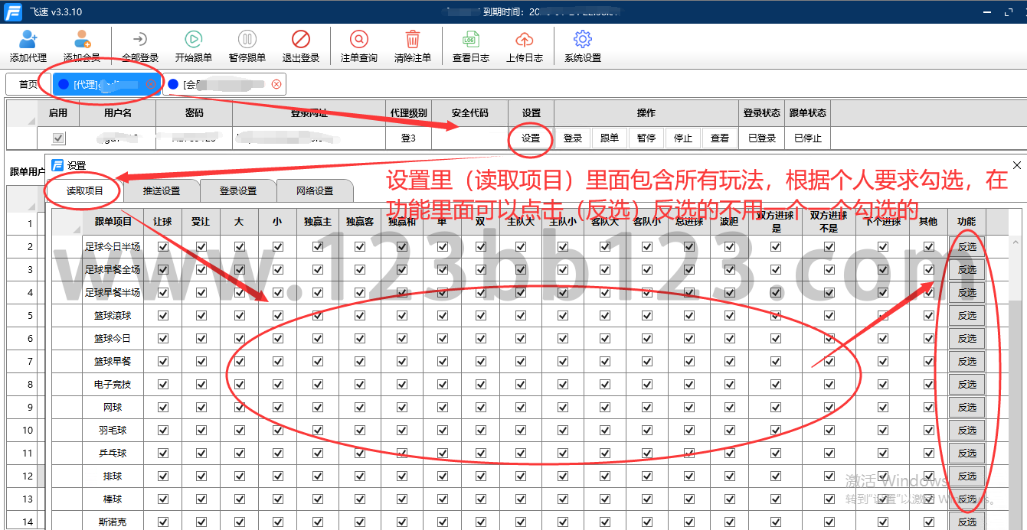Go to the 首页 tab
1027x530 pixels.
[28, 84]
